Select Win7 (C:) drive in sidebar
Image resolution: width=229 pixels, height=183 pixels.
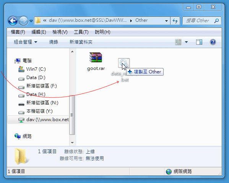[32, 69]
